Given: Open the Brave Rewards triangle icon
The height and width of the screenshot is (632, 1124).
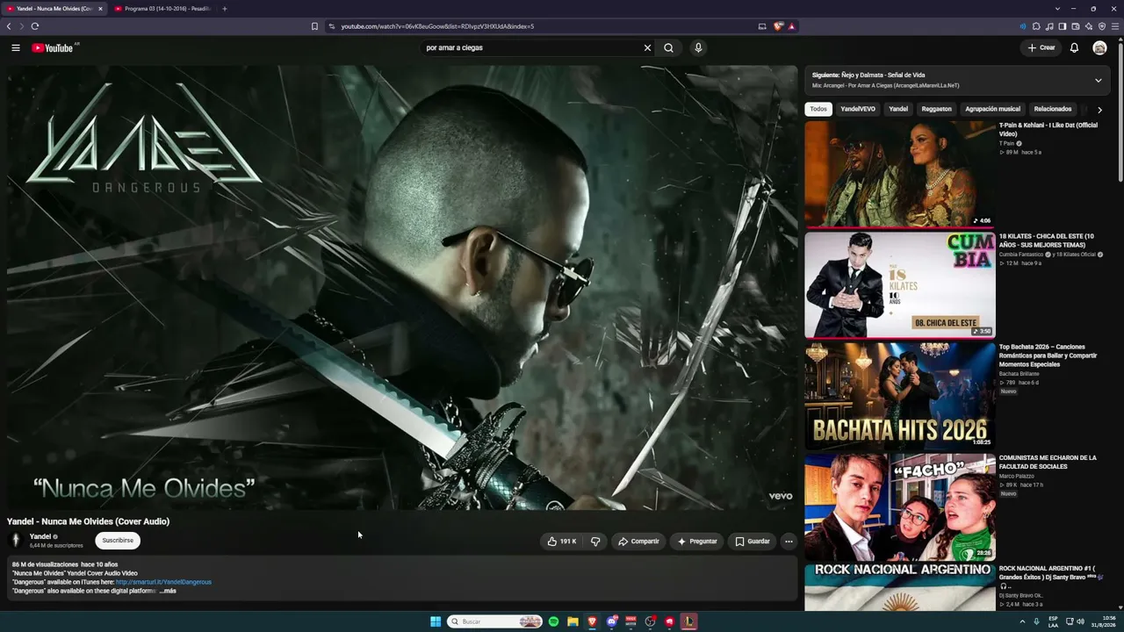Looking at the screenshot, I should (x=791, y=26).
